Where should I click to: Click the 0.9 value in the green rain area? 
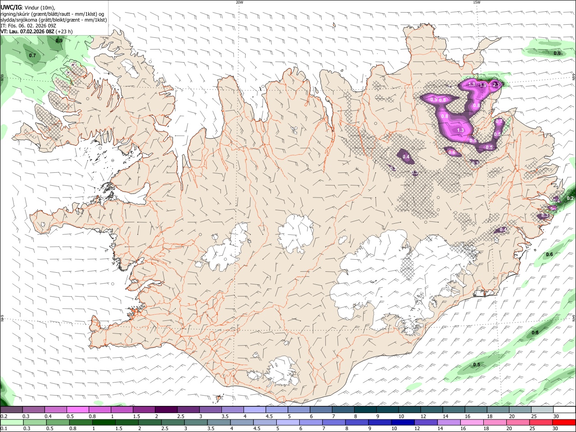coord(59,41)
